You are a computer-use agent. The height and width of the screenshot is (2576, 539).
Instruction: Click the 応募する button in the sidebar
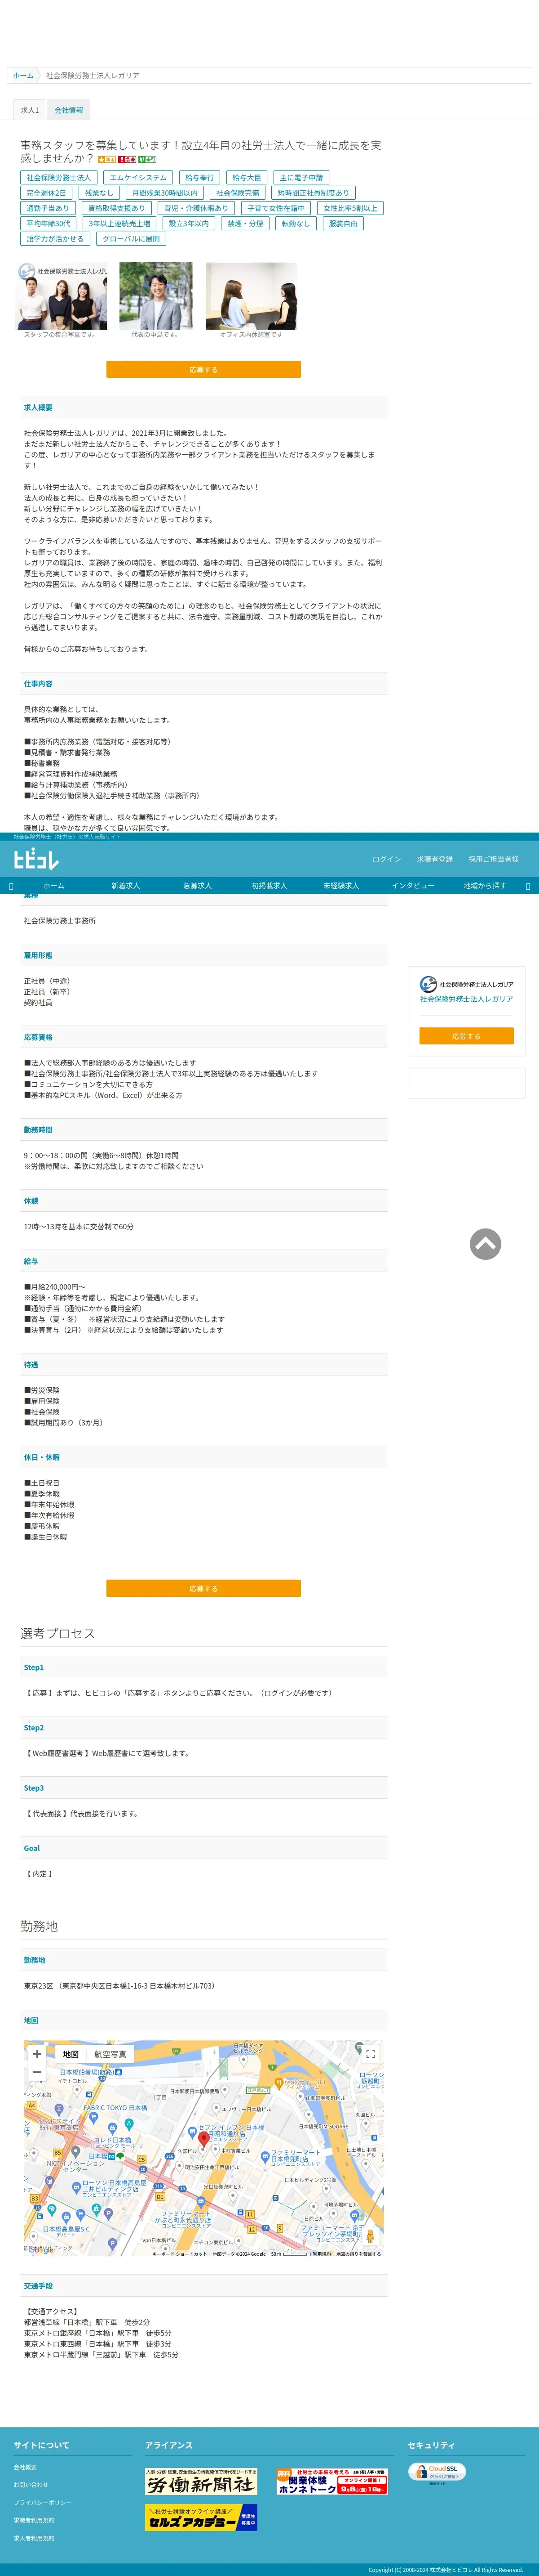point(466,1036)
